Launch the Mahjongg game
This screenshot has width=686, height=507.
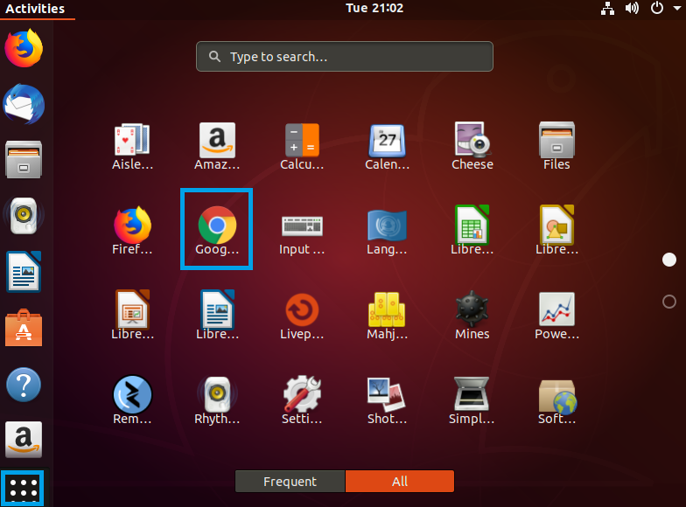tap(387, 315)
